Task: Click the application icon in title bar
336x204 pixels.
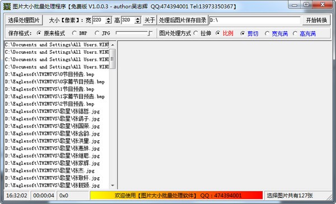Action: click(7, 6)
